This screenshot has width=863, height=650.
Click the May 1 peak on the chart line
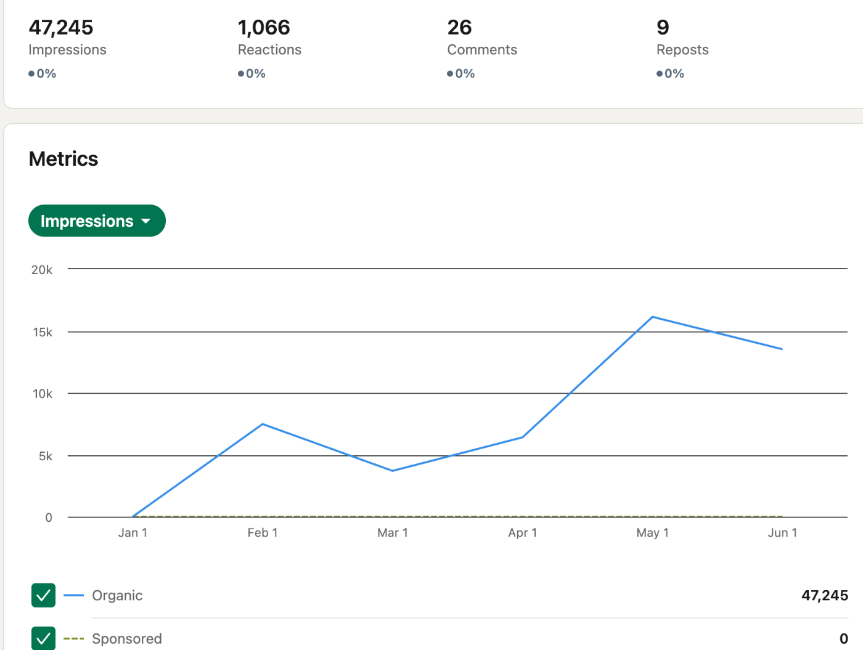pos(652,317)
